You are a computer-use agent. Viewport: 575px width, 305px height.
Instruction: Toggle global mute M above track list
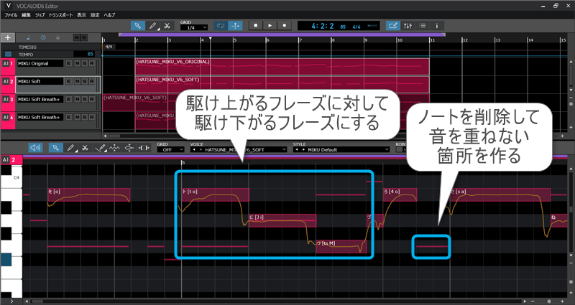tap(76, 38)
